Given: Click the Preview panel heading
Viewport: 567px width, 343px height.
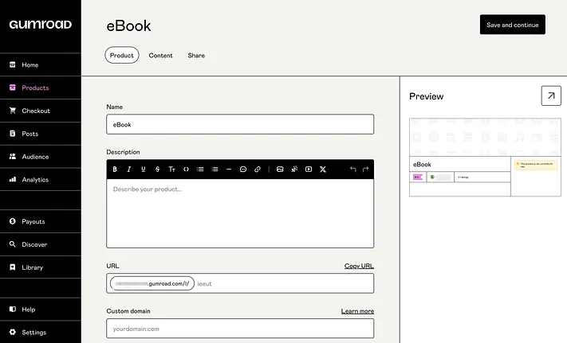Looking at the screenshot, I should click(x=427, y=96).
